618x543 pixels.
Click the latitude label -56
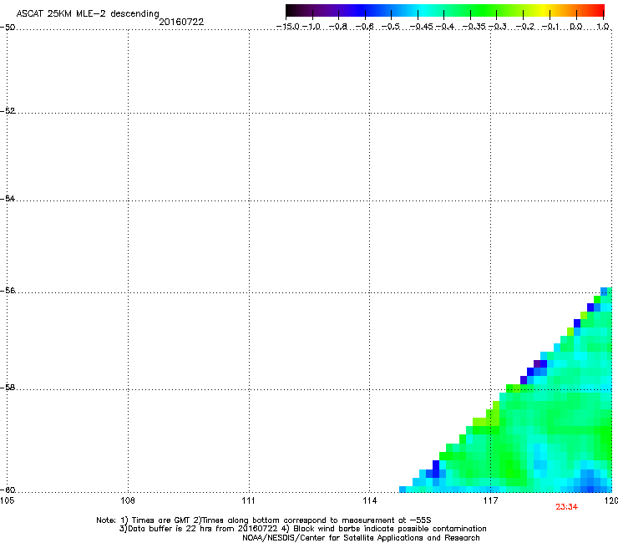pos(8,290)
